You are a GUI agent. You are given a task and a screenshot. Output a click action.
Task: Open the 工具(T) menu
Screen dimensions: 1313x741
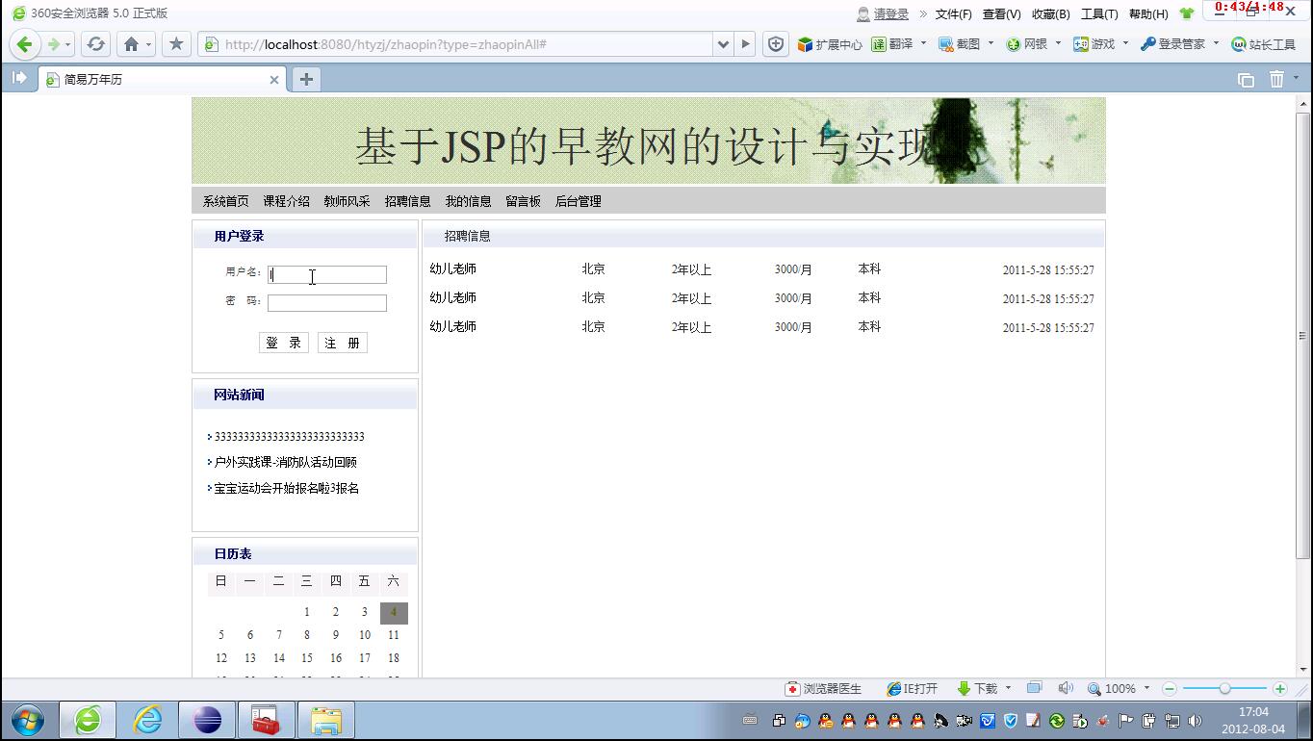point(1099,13)
